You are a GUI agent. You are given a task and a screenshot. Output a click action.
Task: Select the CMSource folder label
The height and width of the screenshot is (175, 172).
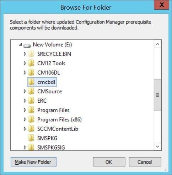click(x=50, y=91)
